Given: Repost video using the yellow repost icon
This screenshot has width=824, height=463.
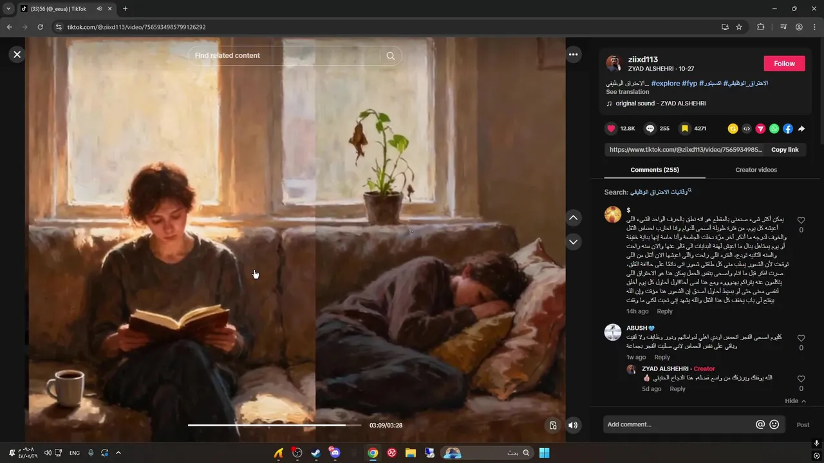Looking at the screenshot, I should [x=733, y=129].
